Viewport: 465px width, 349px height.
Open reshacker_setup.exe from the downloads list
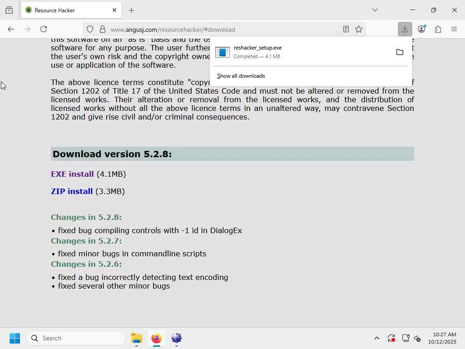pos(302,52)
